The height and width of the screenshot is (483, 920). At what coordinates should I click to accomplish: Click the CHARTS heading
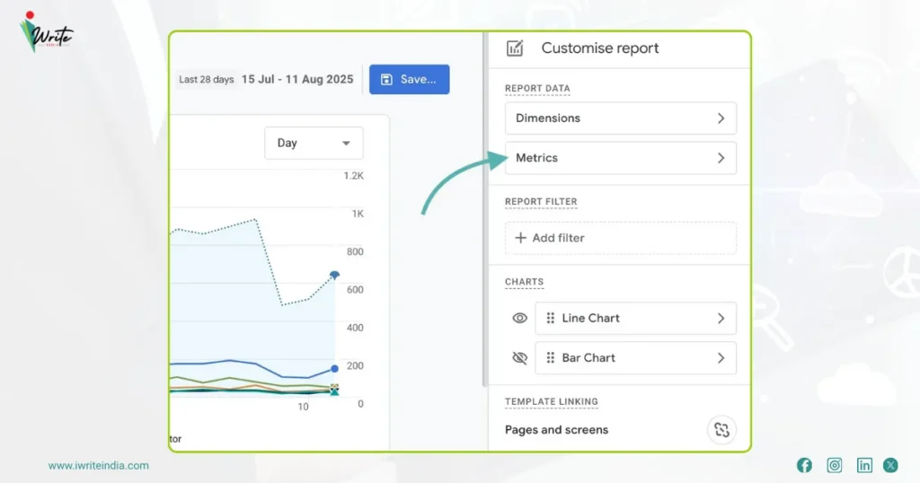pyautogui.click(x=524, y=282)
